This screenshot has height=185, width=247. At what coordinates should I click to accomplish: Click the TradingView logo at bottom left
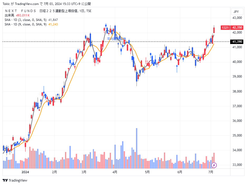pos(15,181)
